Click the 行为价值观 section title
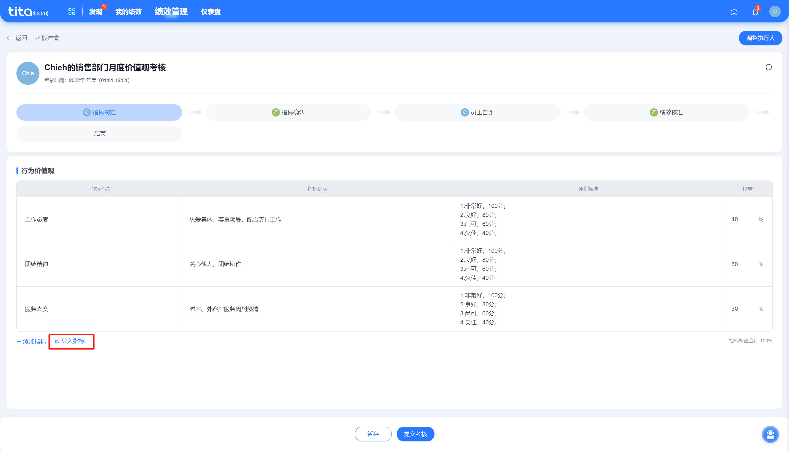789x451 pixels. pos(38,171)
